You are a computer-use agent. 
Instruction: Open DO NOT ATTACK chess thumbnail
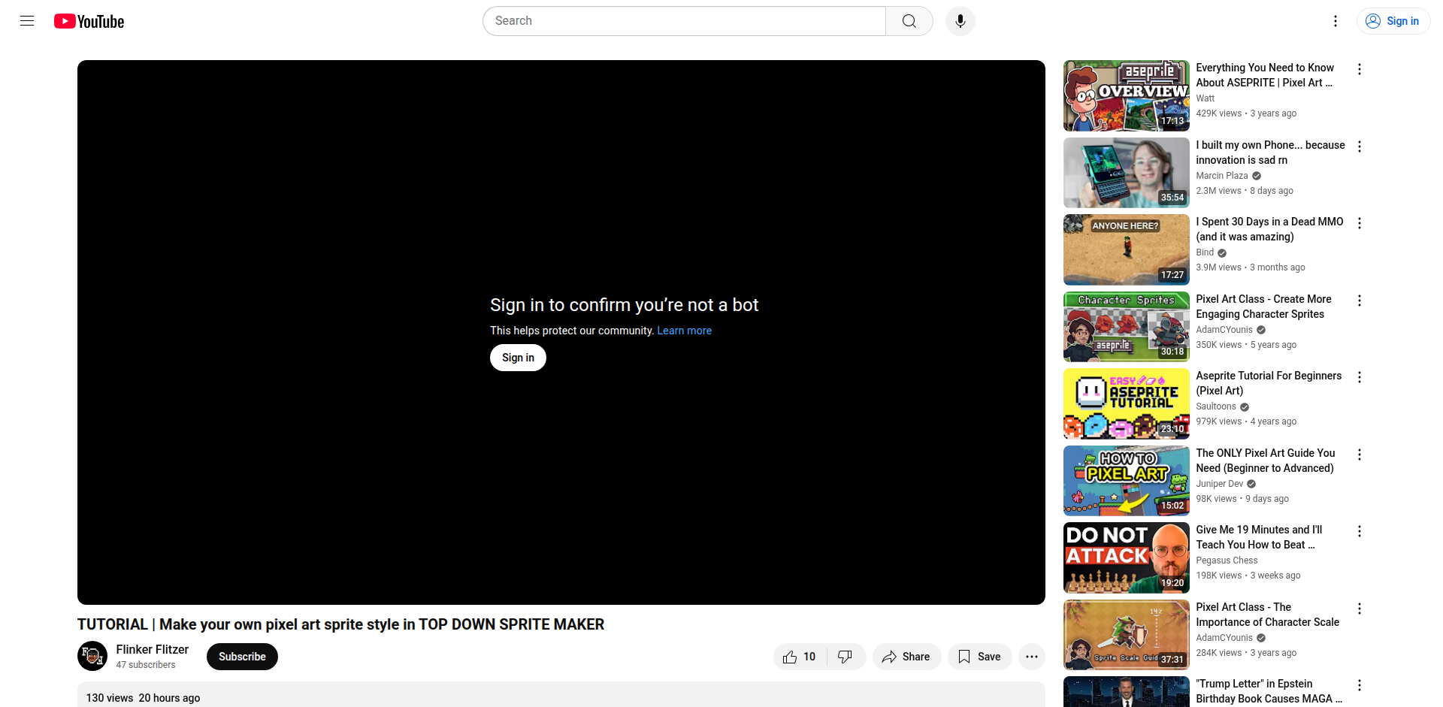pos(1126,557)
